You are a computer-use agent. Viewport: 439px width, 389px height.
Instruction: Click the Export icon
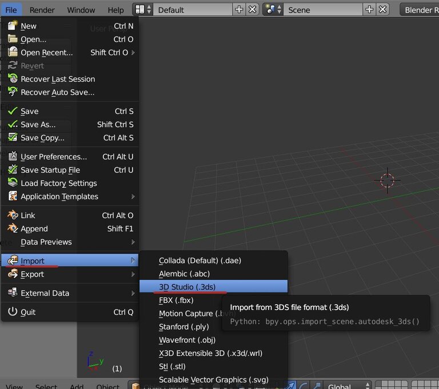(13, 274)
